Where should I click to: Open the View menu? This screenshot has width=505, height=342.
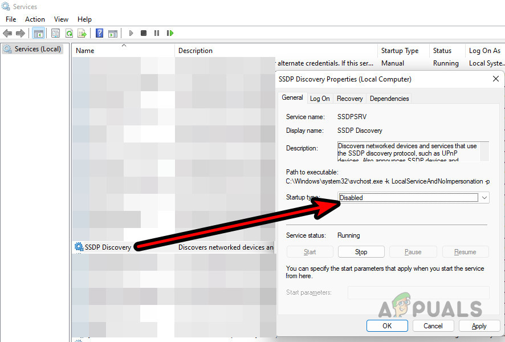click(x=61, y=19)
